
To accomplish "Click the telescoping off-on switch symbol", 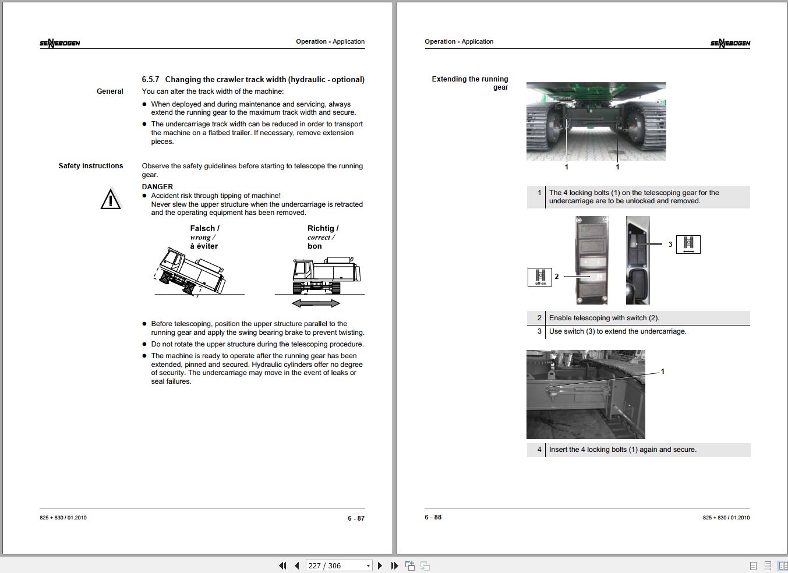I will click(540, 277).
